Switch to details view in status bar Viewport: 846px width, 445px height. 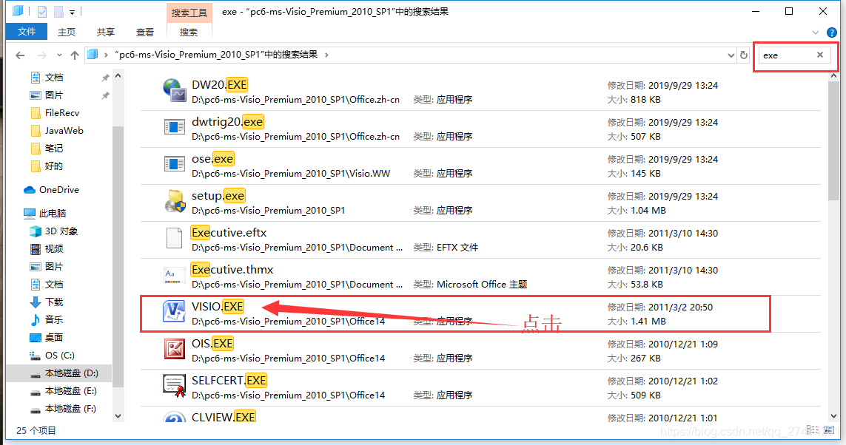click(x=812, y=430)
